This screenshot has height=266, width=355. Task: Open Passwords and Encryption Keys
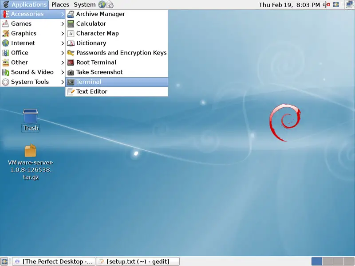click(117, 53)
